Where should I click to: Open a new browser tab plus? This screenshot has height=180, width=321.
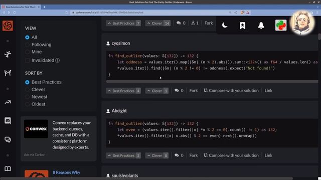[44, 7]
